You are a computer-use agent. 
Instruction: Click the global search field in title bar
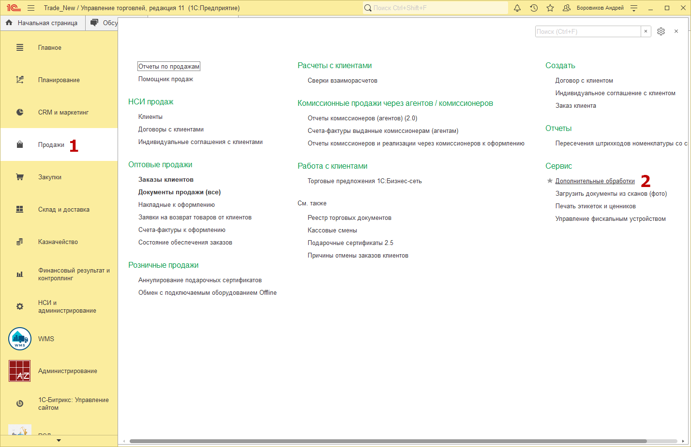[436, 8]
